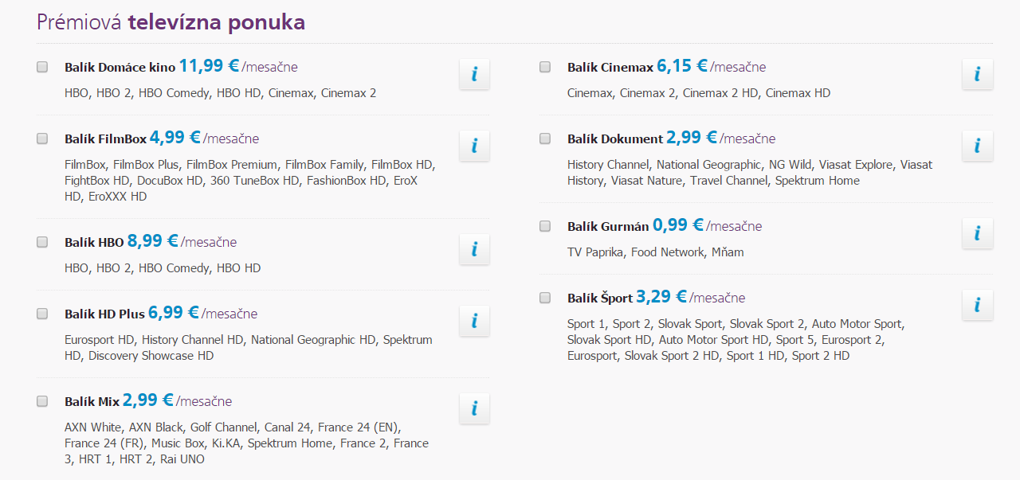Click the Balík Domáce kino label
1020x480 pixels.
pos(120,68)
